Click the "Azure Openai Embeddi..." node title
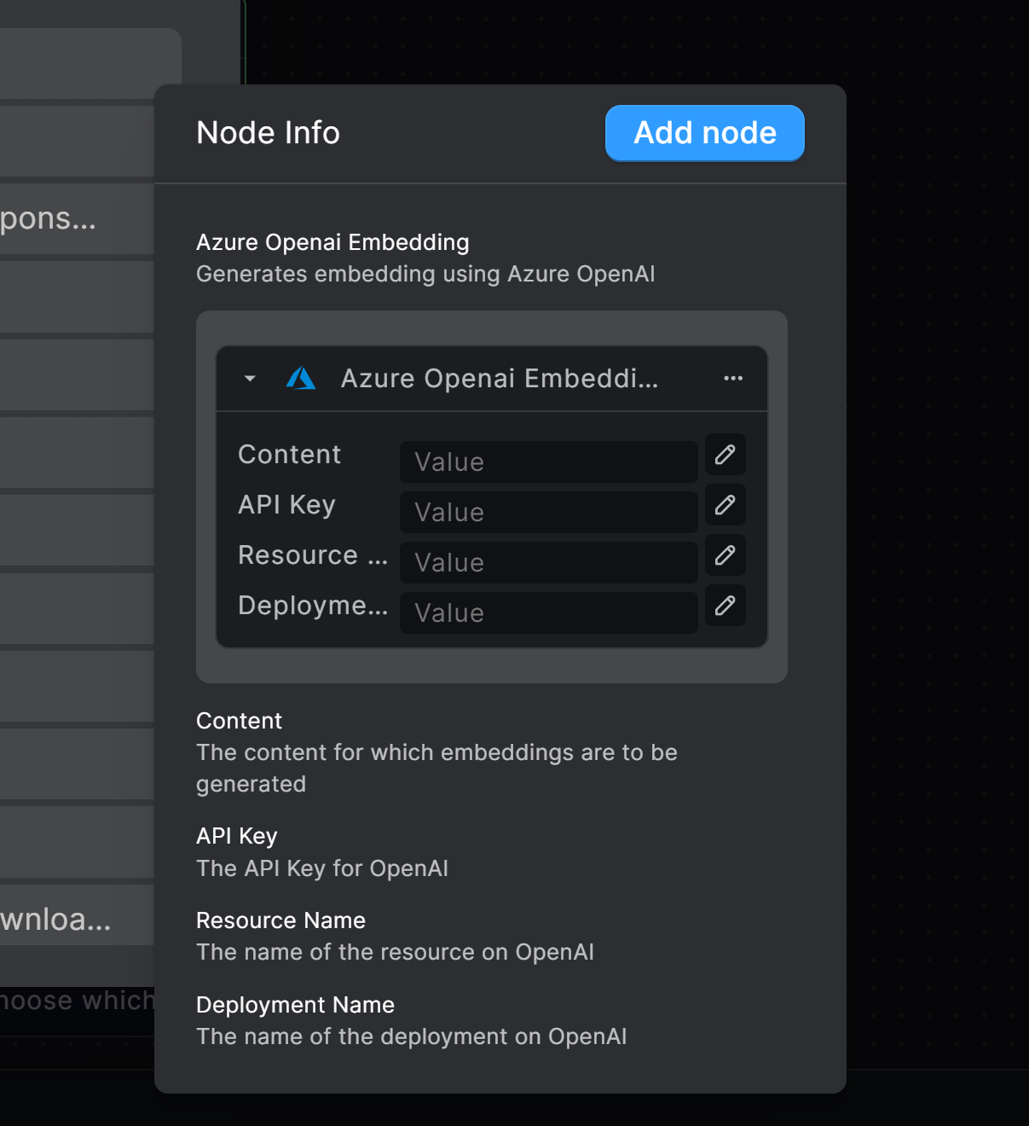Viewport: 1029px width, 1126px height. pos(499,378)
